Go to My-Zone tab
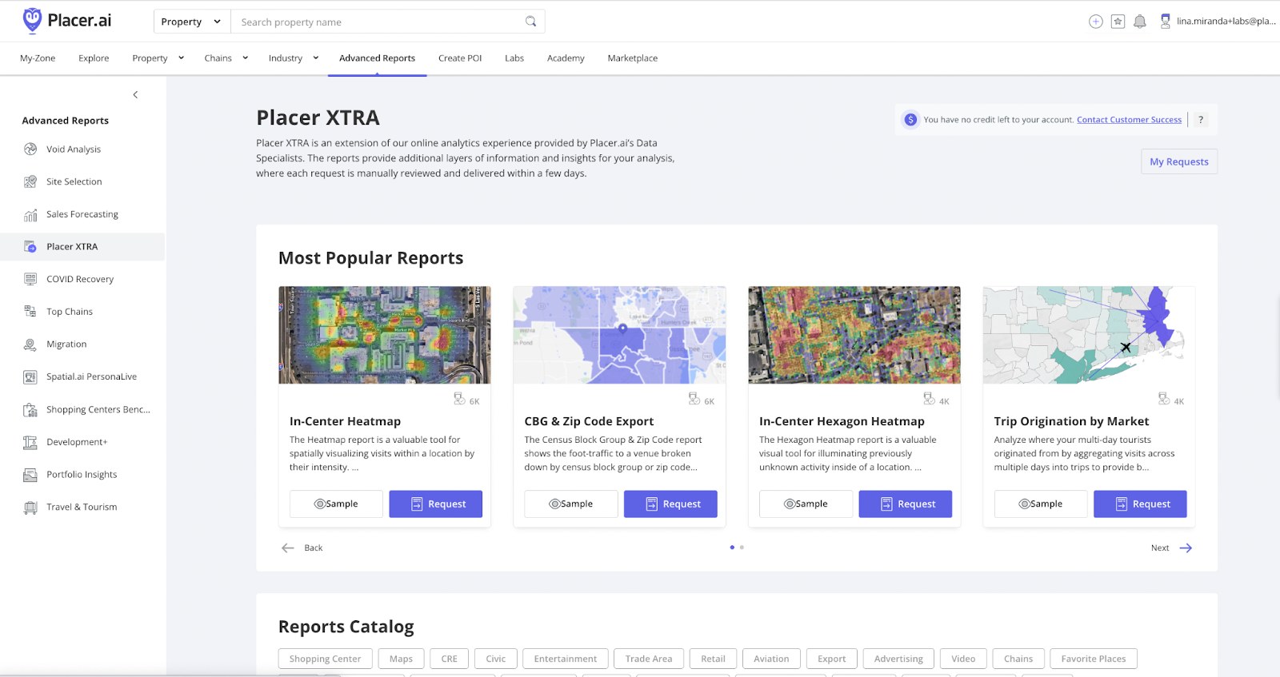 pos(38,58)
